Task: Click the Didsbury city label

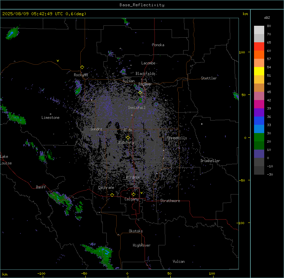Action: click(126, 142)
